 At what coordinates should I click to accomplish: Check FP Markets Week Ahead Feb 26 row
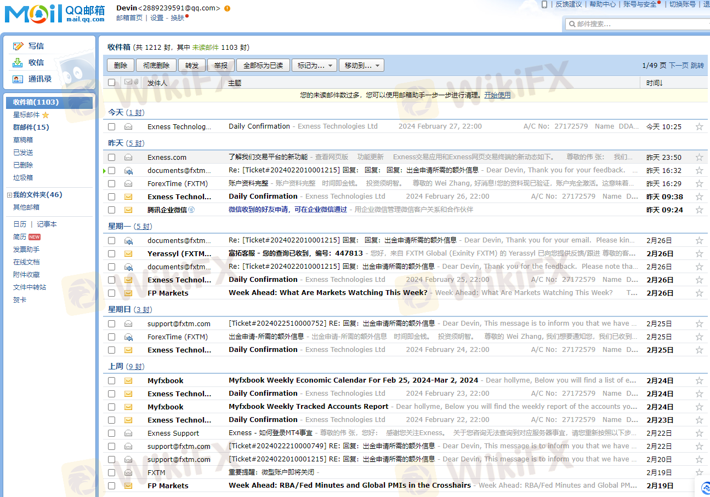tap(112, 293)
